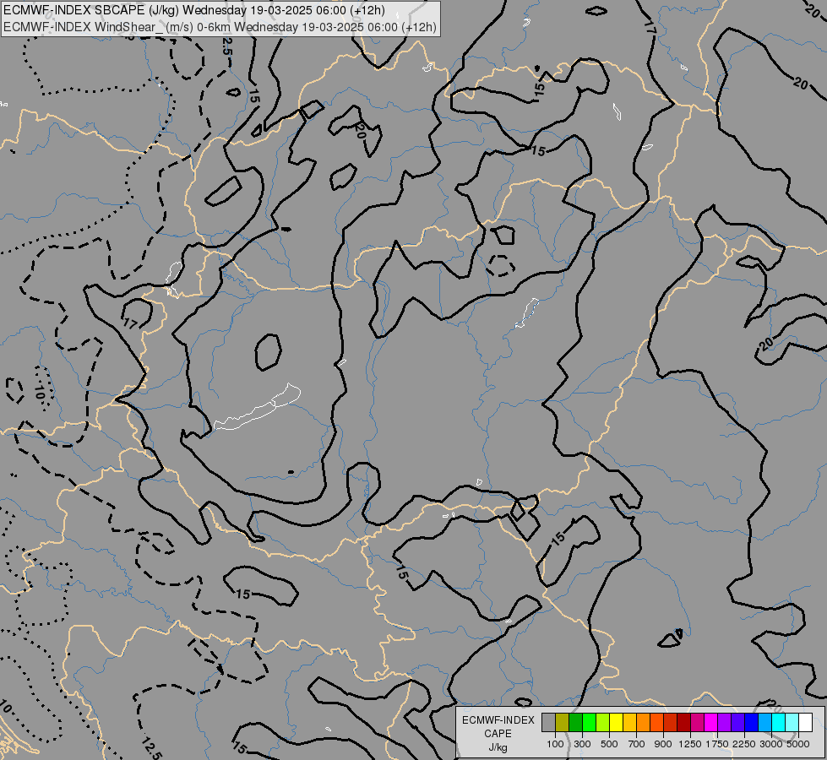This screenshot has height=760, width=827.
Task: Click the 2250 legend tick value
Action: (x=744, y=744)
